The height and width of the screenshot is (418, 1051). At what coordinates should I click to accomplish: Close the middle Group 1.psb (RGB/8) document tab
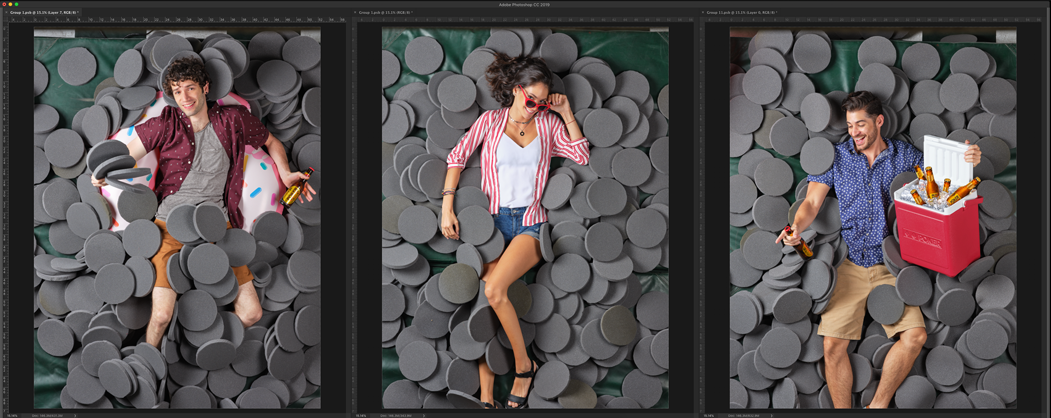click(x=355, y=12)
